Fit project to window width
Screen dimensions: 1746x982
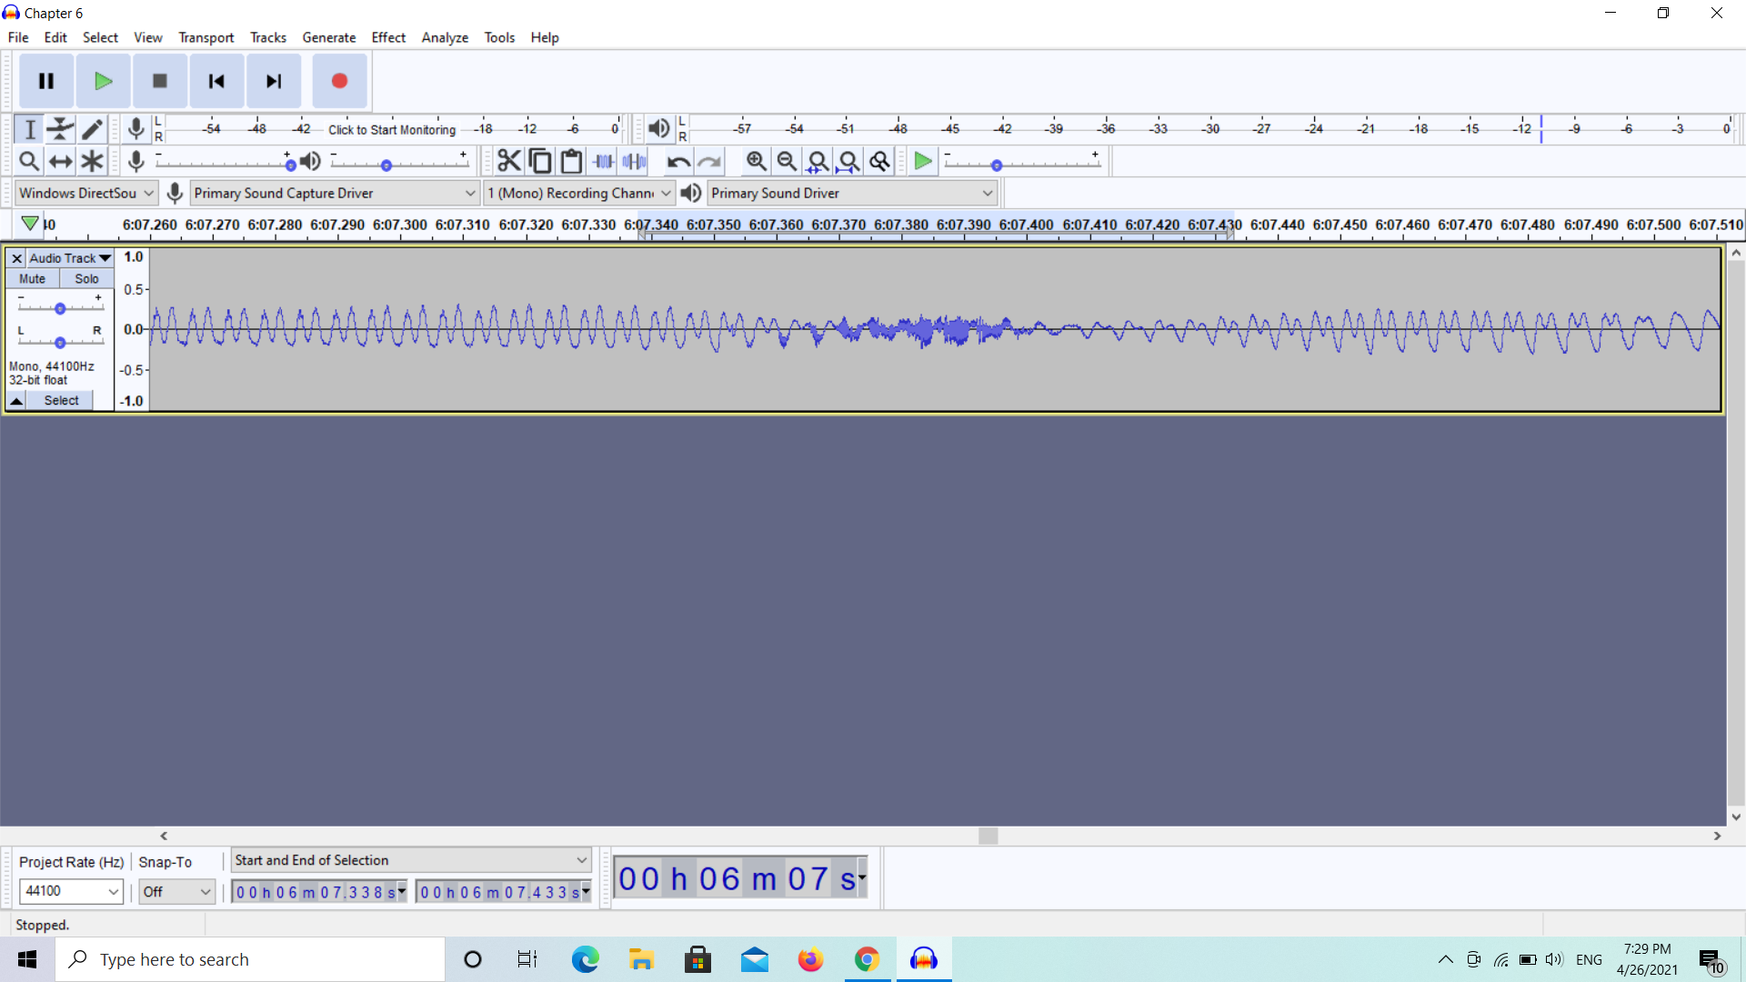pos(848,161)
